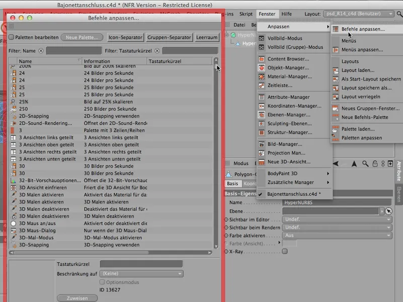Click the lock icon in the Attribute manager toolbar
Screen dimensions: 403x302
375,164
